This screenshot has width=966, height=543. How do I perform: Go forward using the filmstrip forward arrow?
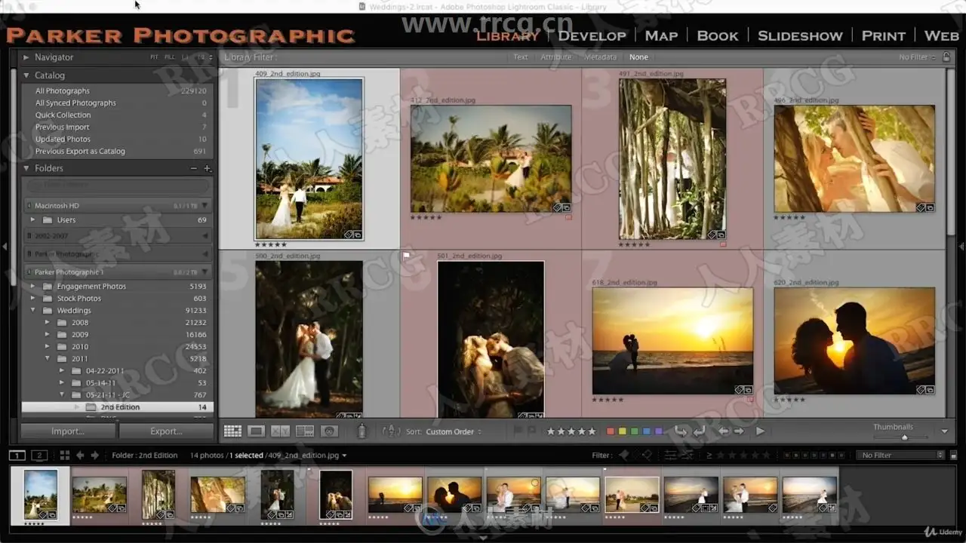pyautogui.click(x=96, y=456)
